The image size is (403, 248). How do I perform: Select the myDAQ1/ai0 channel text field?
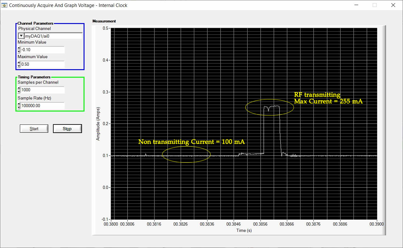click(52, 35)
